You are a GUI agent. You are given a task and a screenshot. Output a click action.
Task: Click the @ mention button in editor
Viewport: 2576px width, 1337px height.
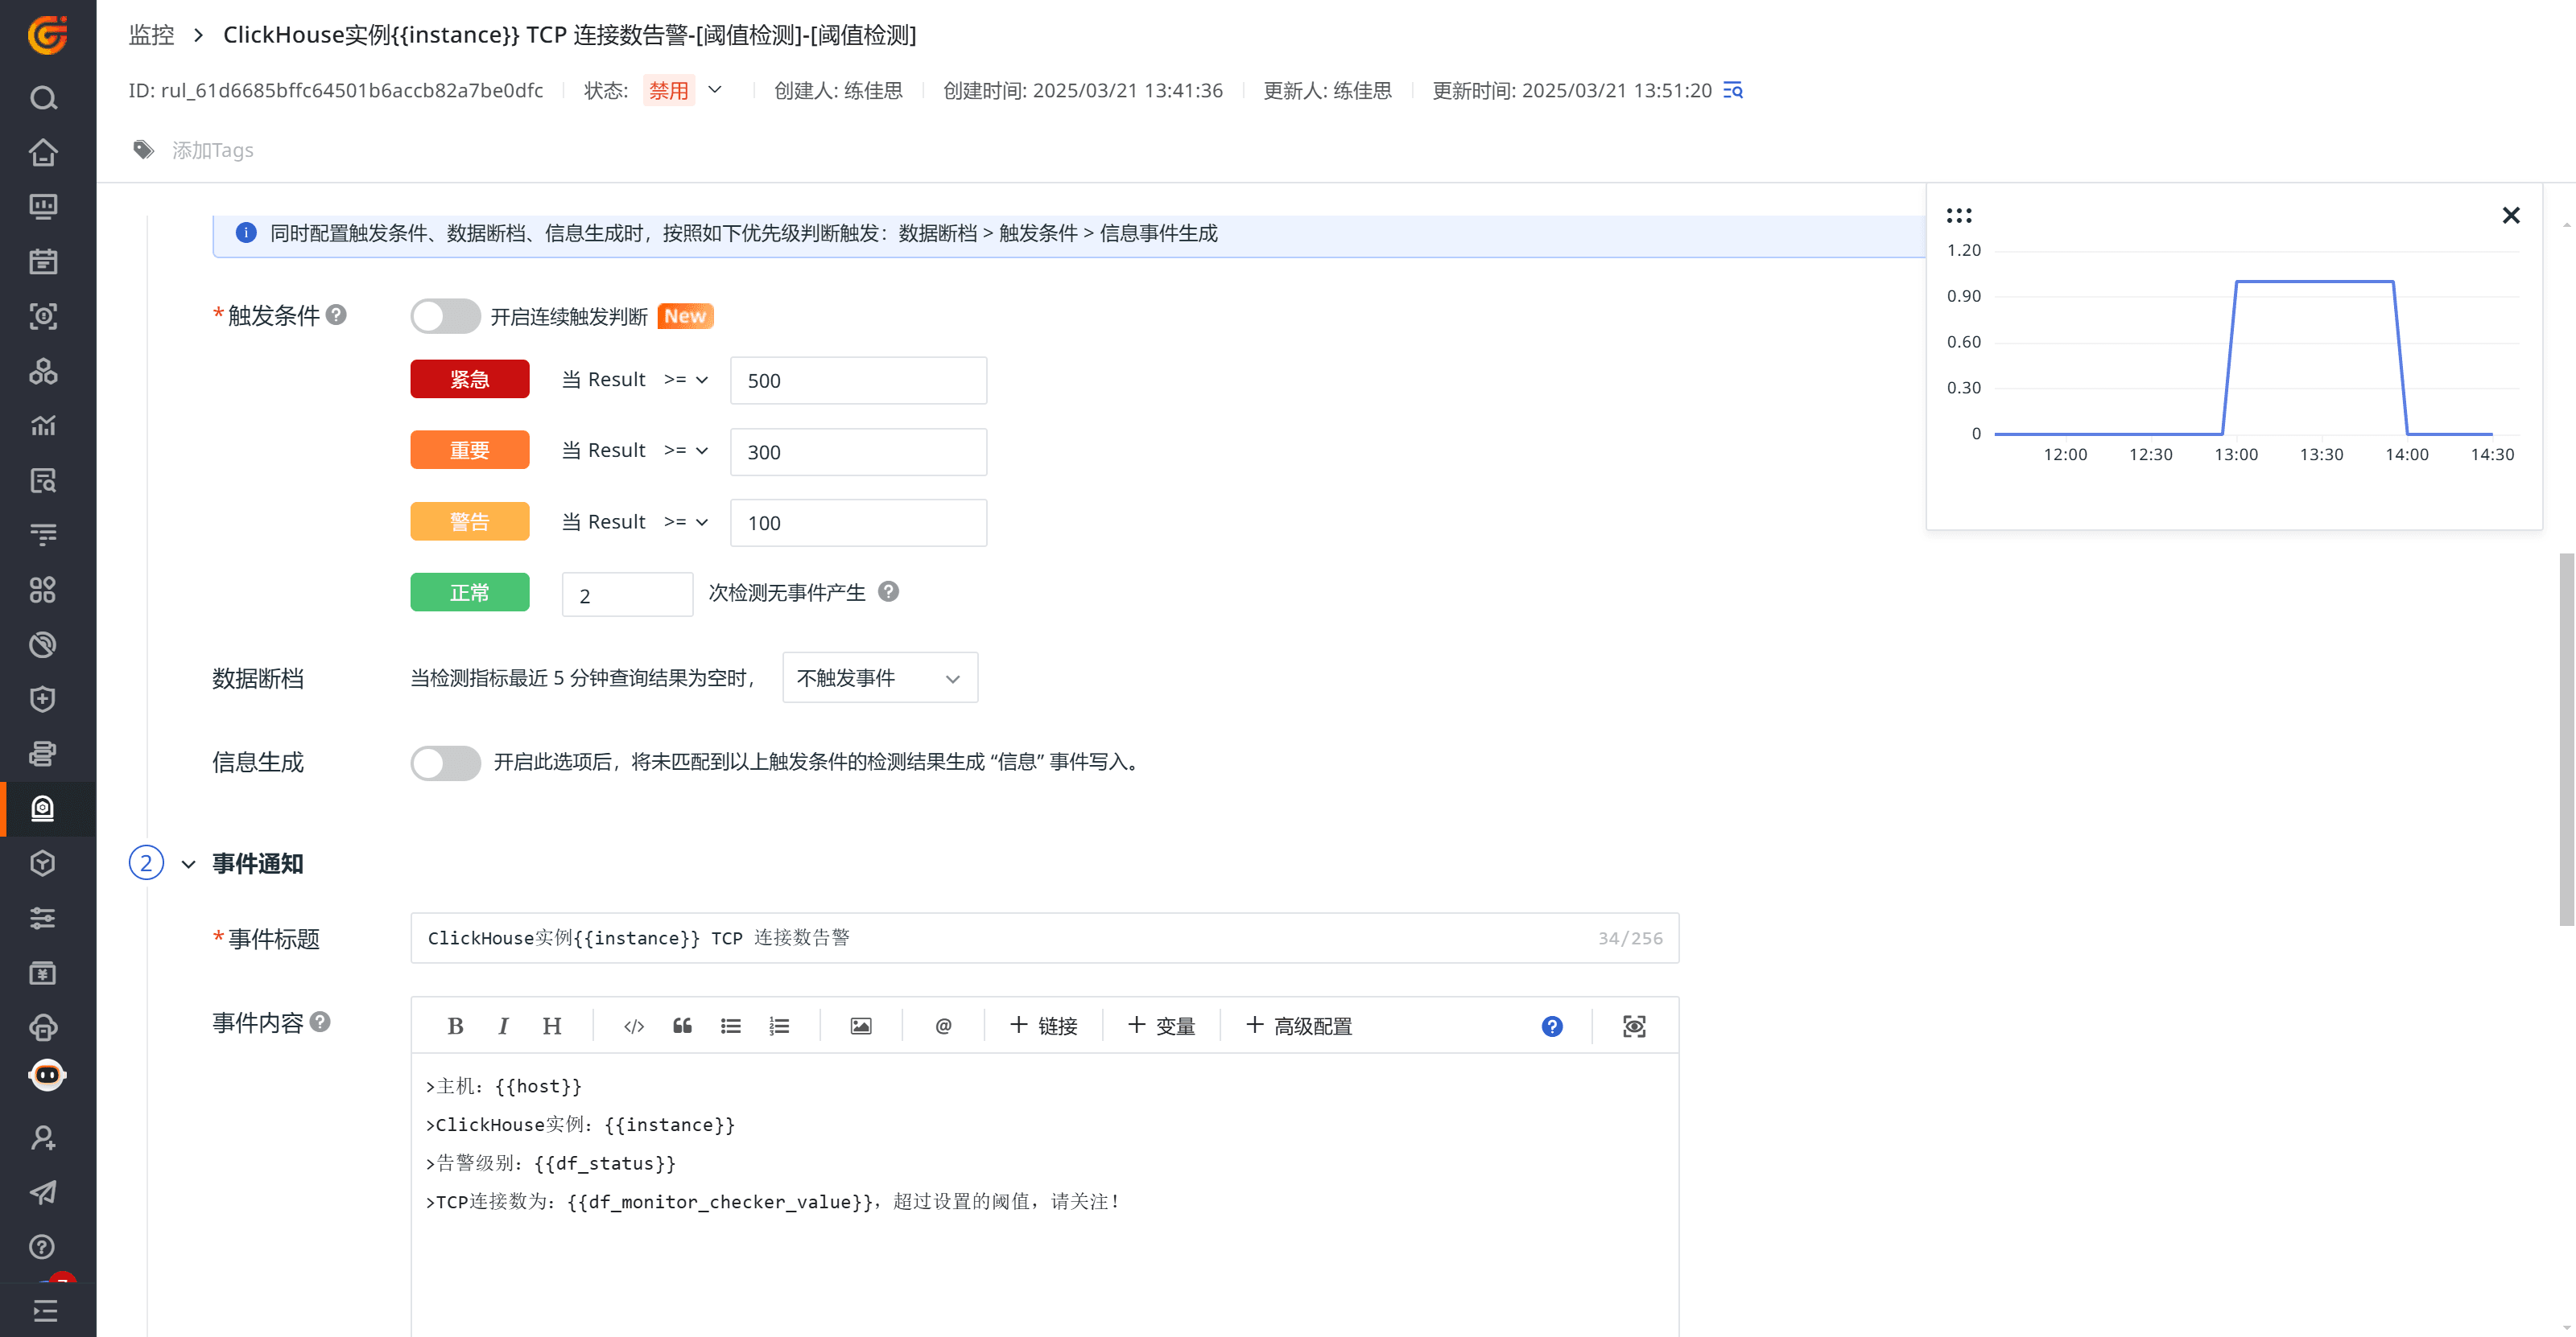click(943, 1026)
